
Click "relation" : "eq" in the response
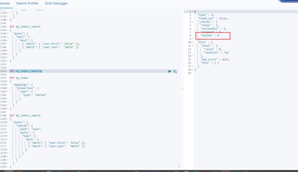pyautogui.click(x=217, y=53)
